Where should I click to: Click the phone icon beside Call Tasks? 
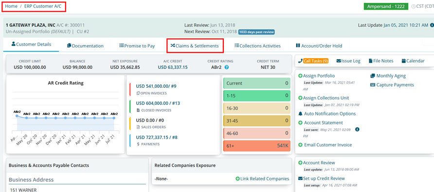[300, 61]
